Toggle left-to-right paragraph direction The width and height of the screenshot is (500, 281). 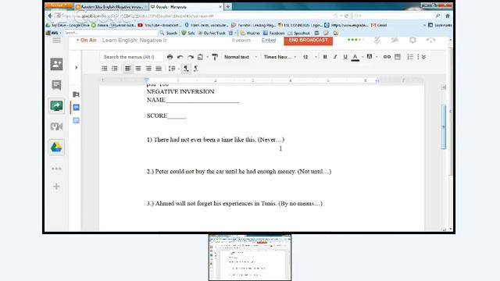point(186,69)
